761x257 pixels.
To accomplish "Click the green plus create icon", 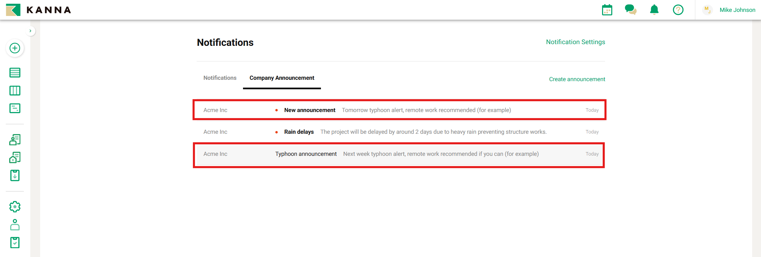I will coord(15,48).
